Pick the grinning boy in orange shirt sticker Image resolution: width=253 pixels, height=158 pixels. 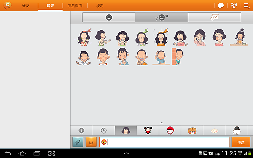tap(142, 57)
